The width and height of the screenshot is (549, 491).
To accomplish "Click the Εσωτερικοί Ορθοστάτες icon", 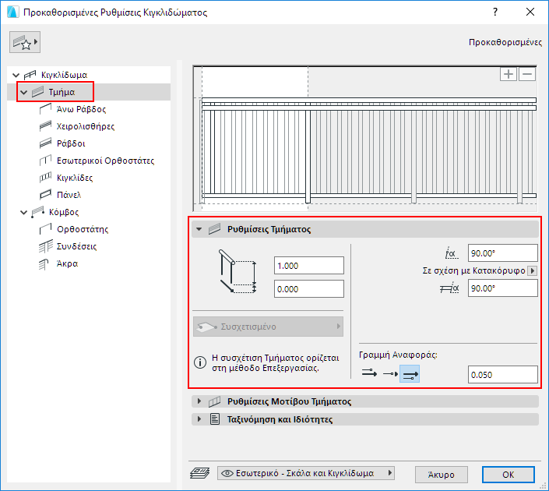I will coord(45,161).
